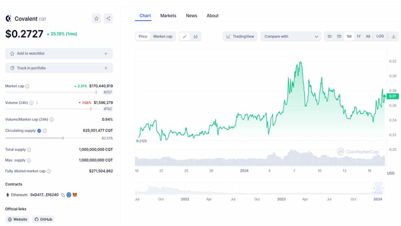Screen dimensions: 401x226
Task: Star Covalent as a favorite
Action: click(96, 18)
